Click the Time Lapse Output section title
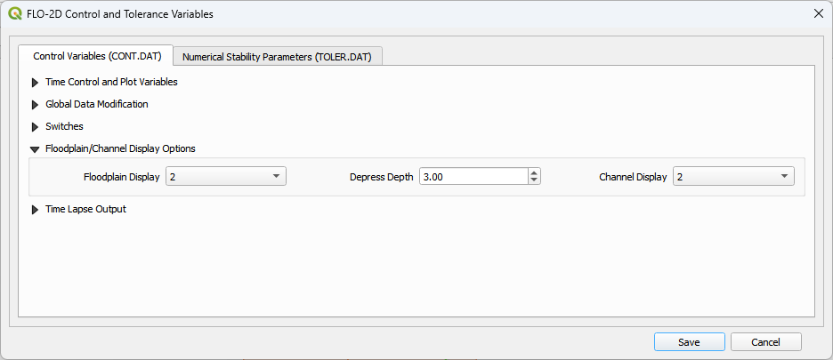 pyautogui.click(x=85, y=210)
